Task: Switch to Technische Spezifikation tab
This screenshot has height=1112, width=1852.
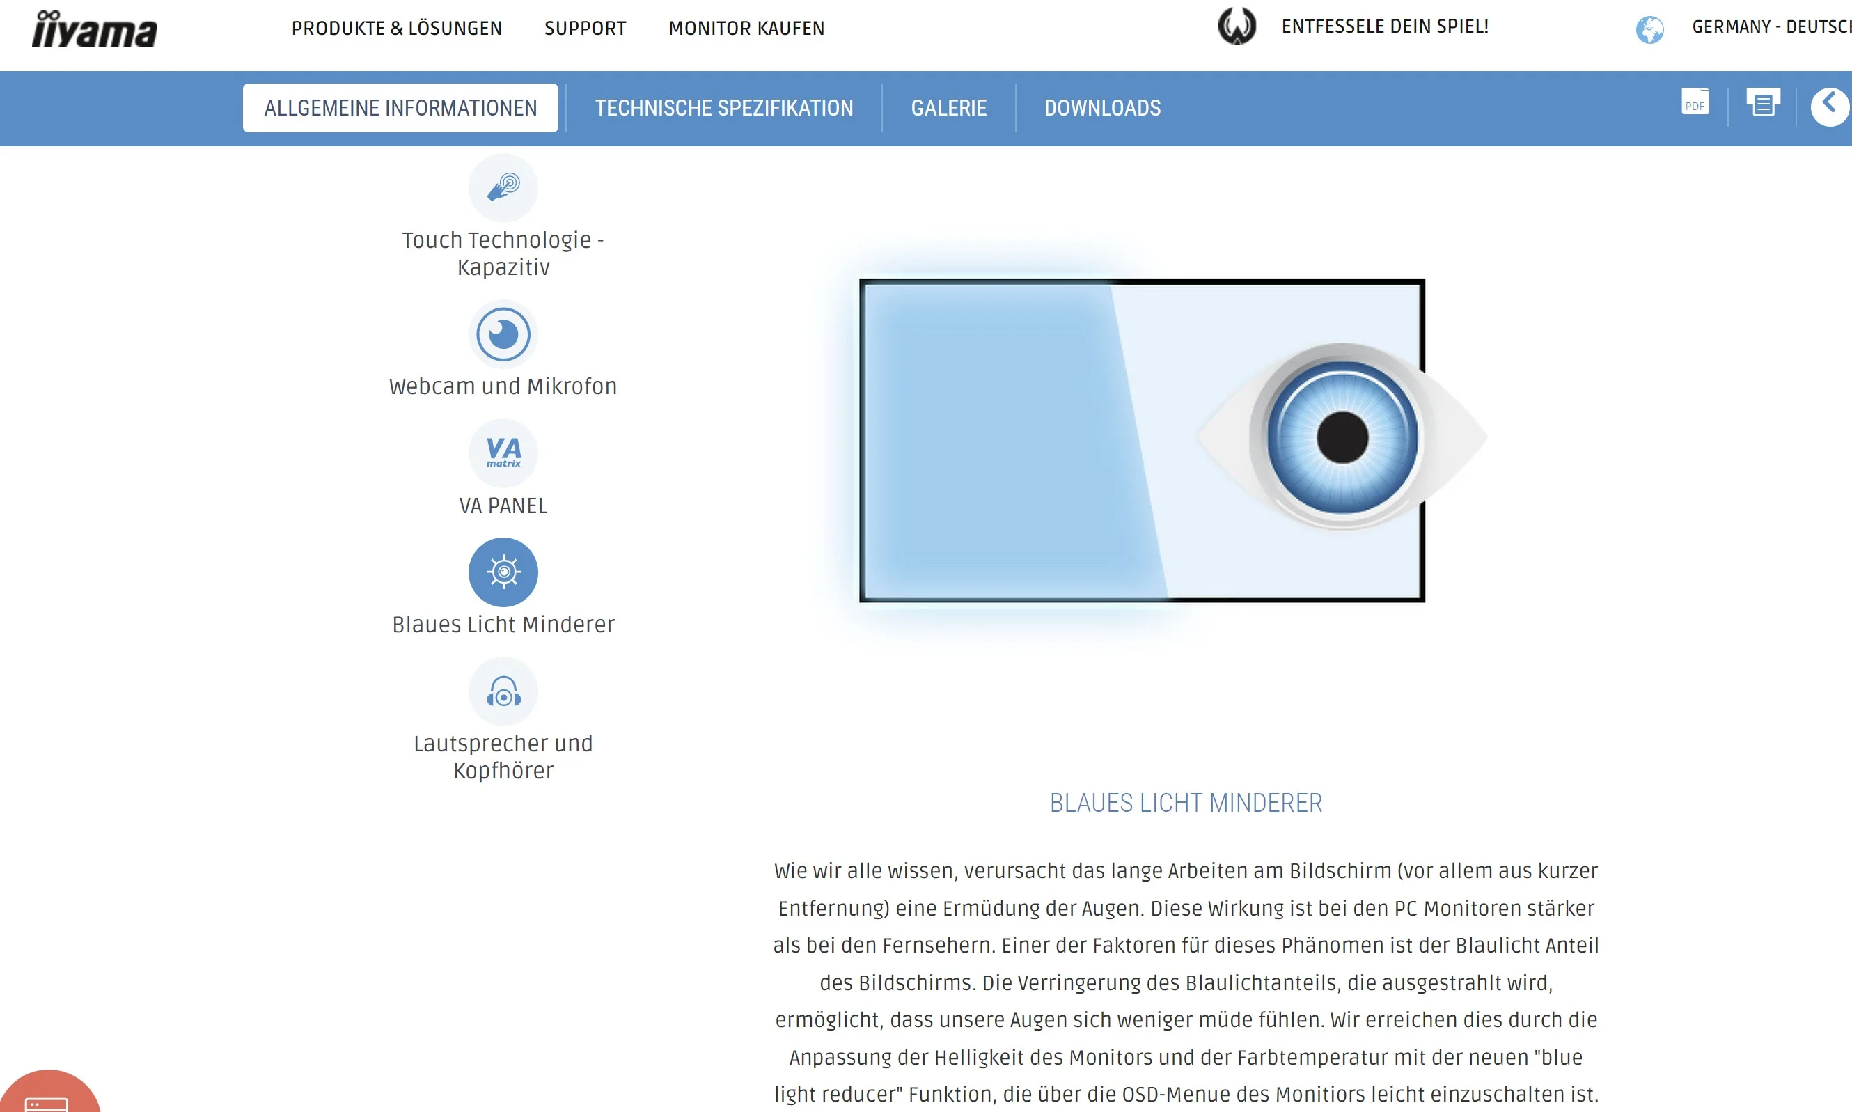Action: click(x=725, y=108)
